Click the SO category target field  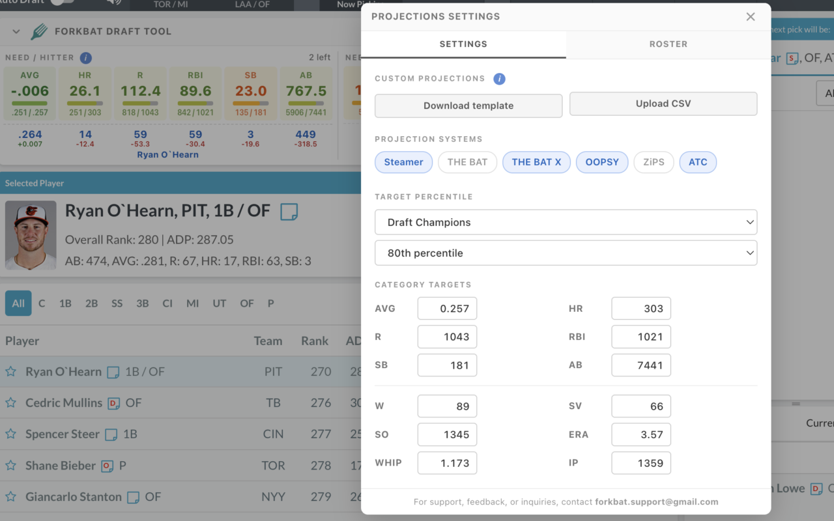(447, 434)
